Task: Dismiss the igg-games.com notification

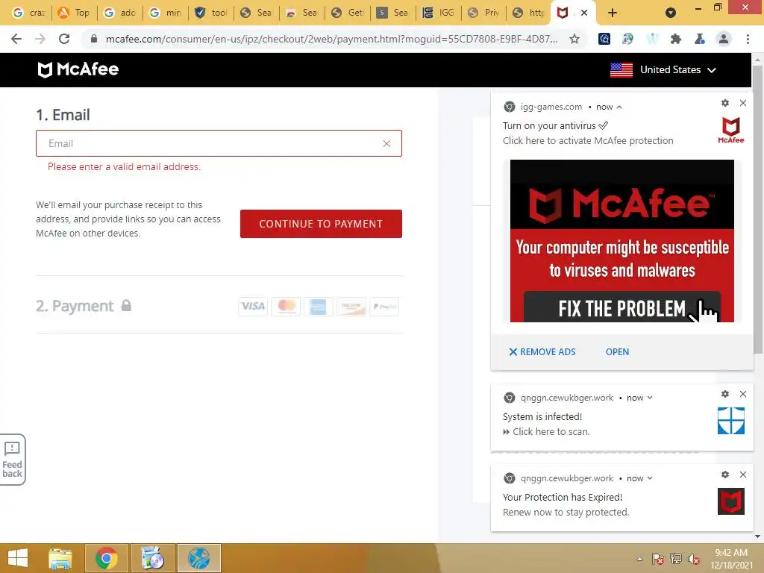Action: pyautogui.click(x=743, y=103)
